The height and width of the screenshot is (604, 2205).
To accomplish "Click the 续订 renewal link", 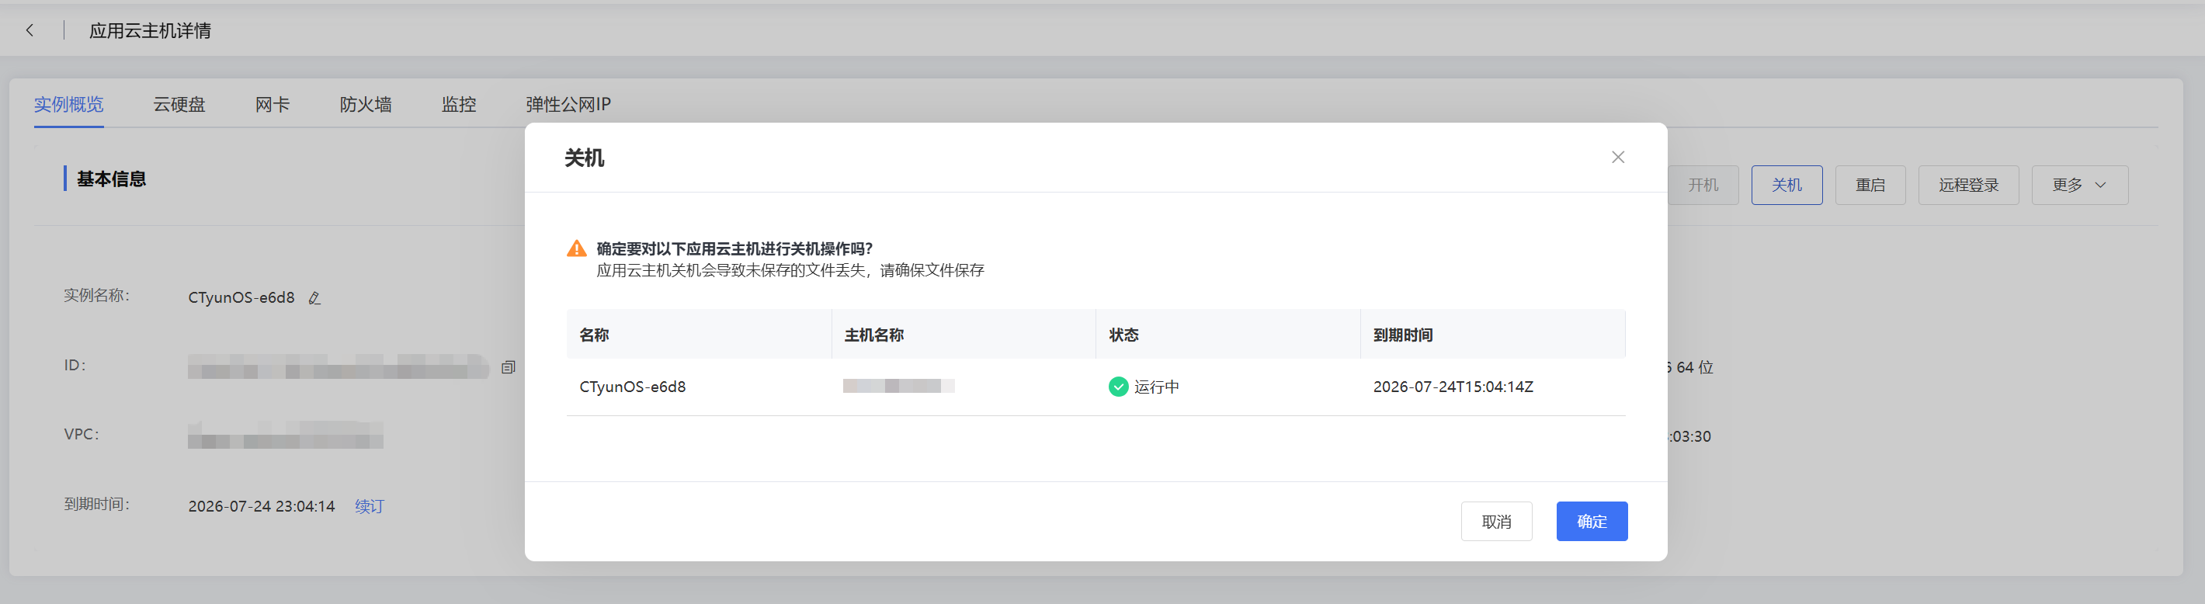I will pos(370,506).
